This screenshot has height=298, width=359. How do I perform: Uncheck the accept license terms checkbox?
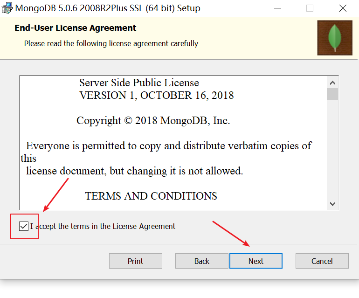(24, 226)
